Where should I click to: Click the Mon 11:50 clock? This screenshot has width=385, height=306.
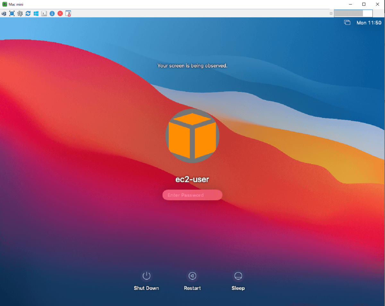[369, 23]
